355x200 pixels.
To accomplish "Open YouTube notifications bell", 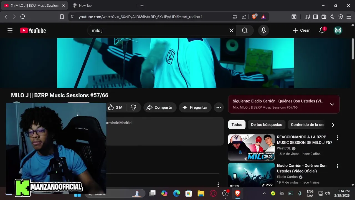I will tap(322, 31).
